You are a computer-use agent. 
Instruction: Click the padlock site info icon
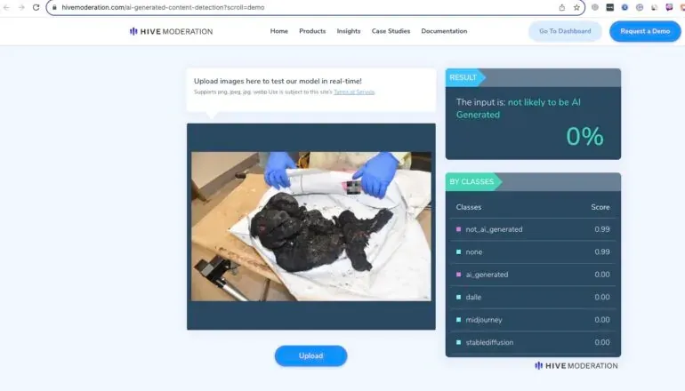[x=54, y=7]
